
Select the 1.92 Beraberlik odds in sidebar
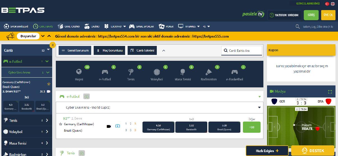(x=27, y=106)
